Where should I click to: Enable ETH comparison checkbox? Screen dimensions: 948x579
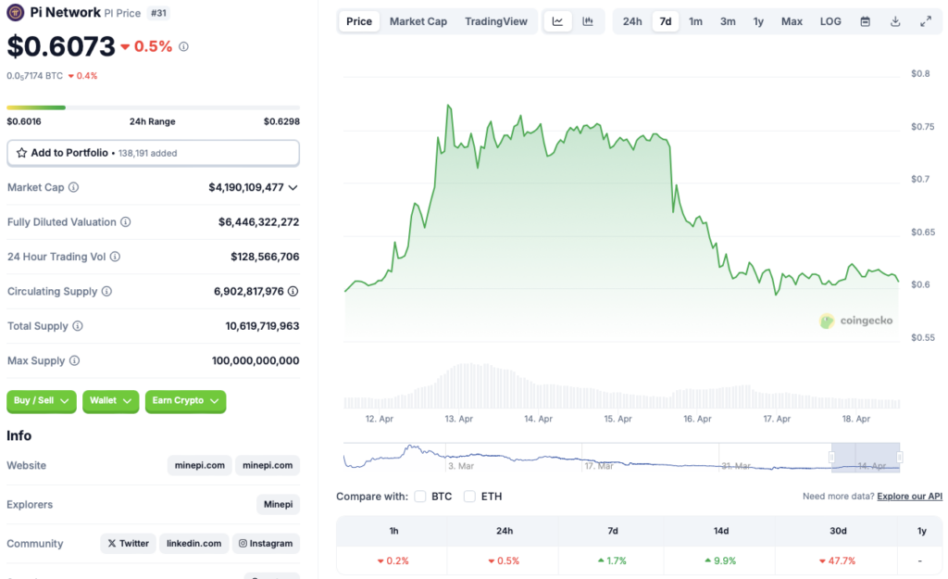click(469, 497)
